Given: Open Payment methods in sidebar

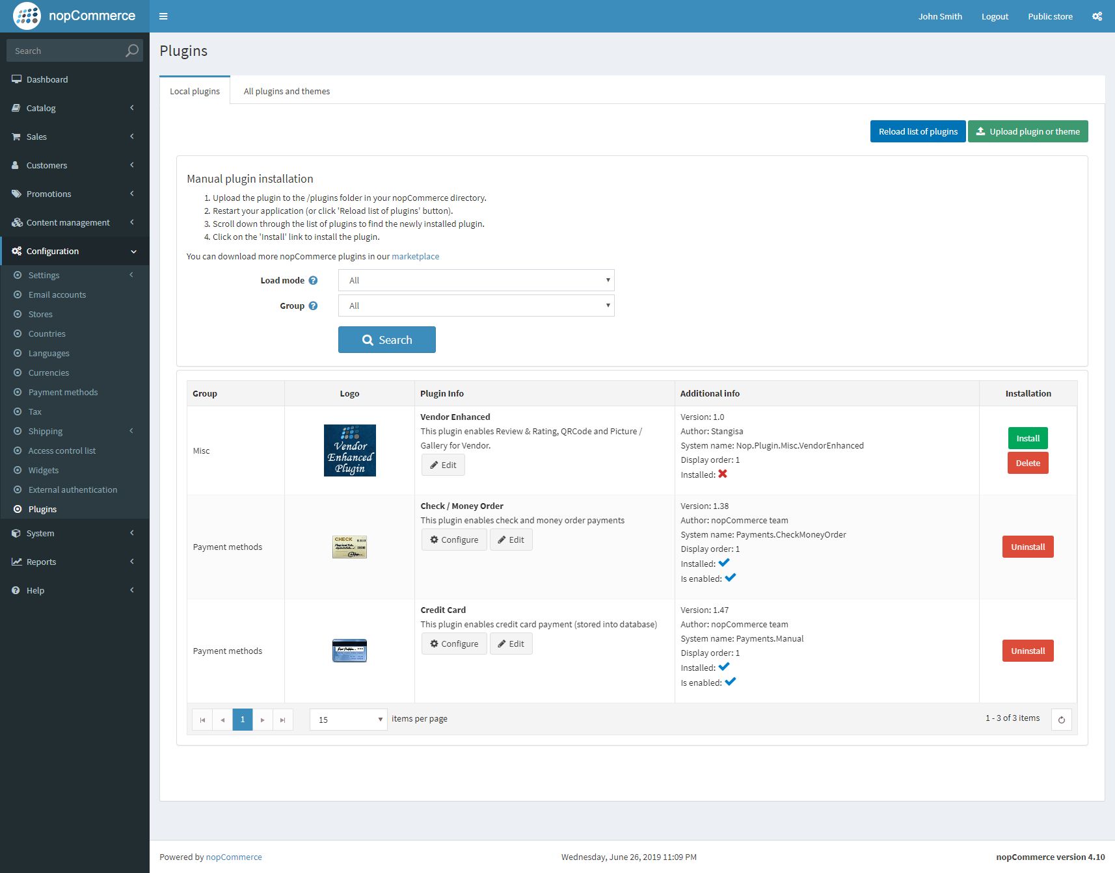Looking at the screenshot, I should point(75,392).
